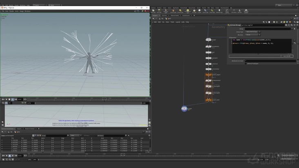Select the Caustic Light shelf tool
The width and height of the screenshot is (299, 168).
205,11
